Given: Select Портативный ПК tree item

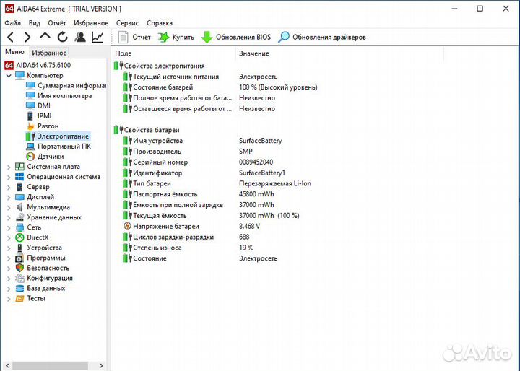Looking at the screenshot, I should [58, 147].
